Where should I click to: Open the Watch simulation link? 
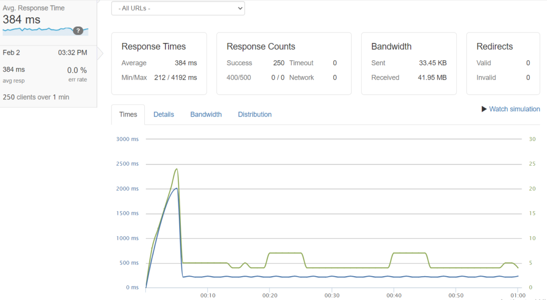pos(514,109)
